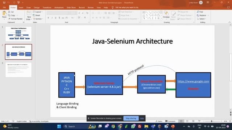This screenshot has height=130, width=232.
Task: Select slide 3 thumbnail
Action: click(18, 70)
